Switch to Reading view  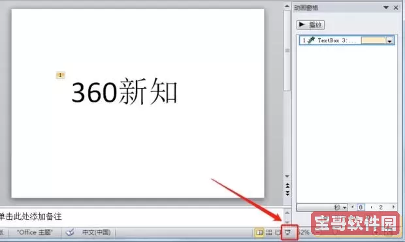pos(278,232)
